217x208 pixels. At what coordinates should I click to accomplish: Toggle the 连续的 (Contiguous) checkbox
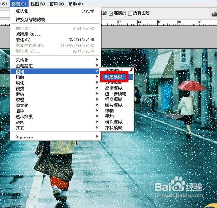(111, 13)
